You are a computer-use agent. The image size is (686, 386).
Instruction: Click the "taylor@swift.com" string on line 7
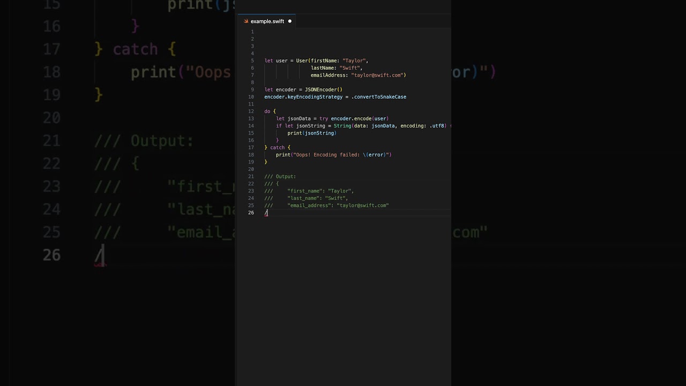(377, 75)
